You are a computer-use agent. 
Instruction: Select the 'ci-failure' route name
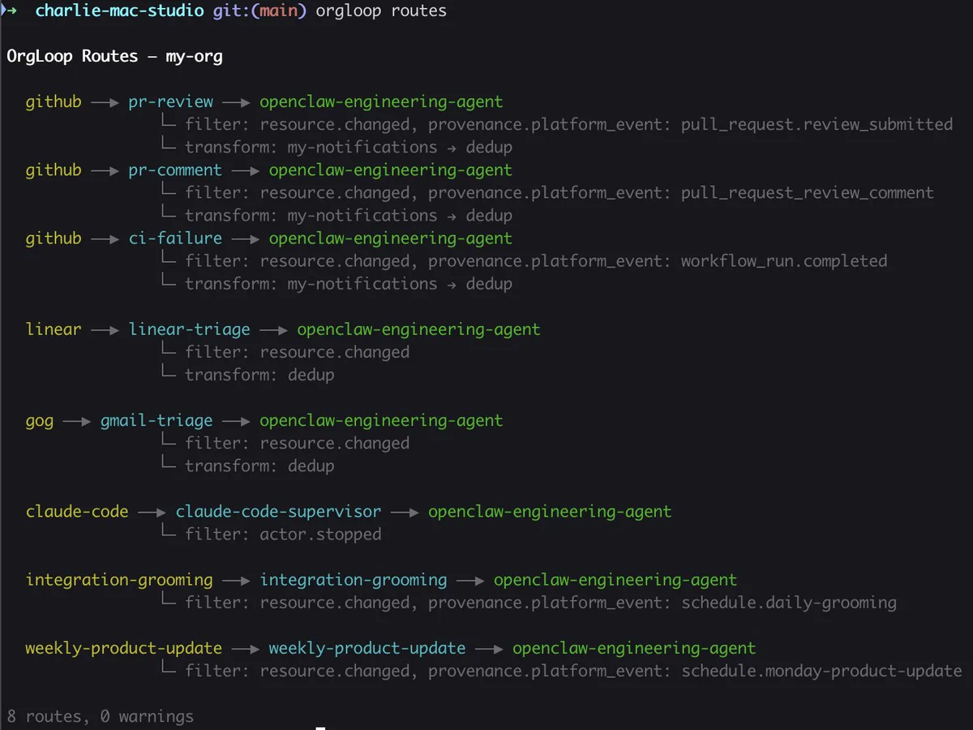pyautogui.click(x=175, y=238)
